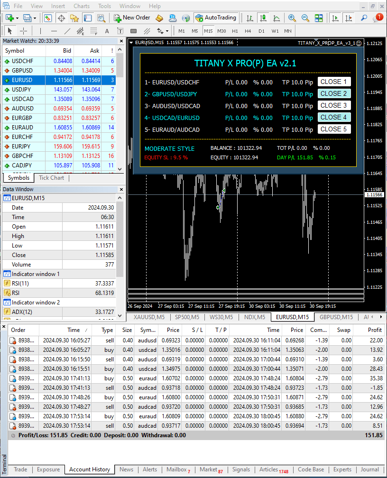Toggle chart Auto Scroll

point(335,18)
